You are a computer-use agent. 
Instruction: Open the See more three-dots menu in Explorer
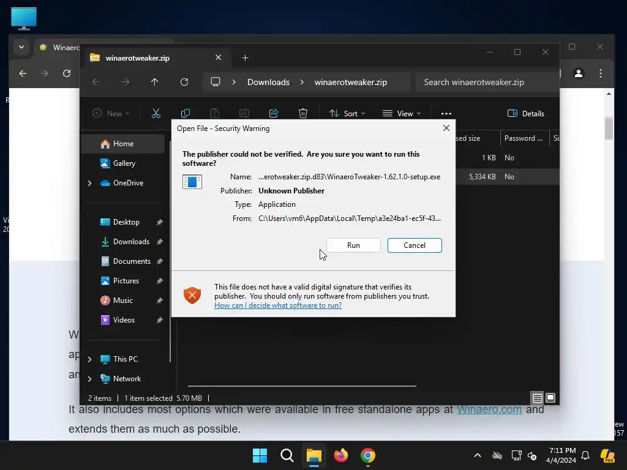[446, 113]
